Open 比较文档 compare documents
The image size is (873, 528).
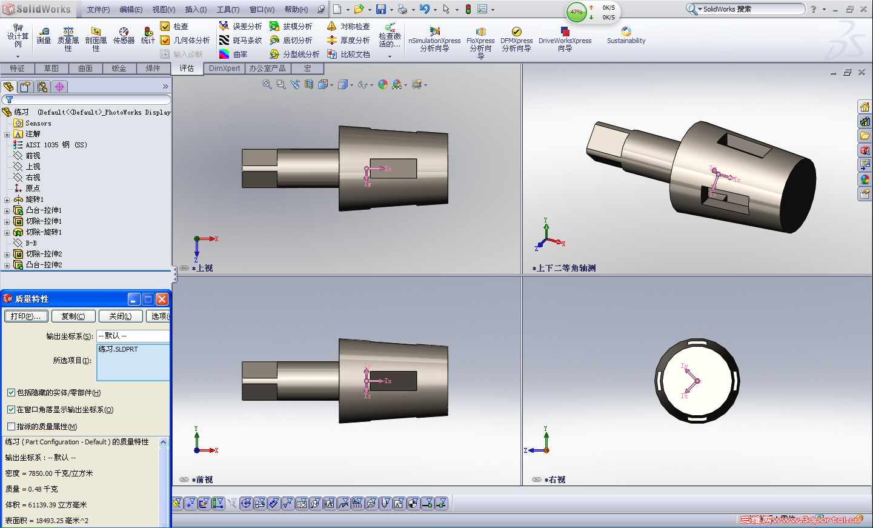pos(348,55)
